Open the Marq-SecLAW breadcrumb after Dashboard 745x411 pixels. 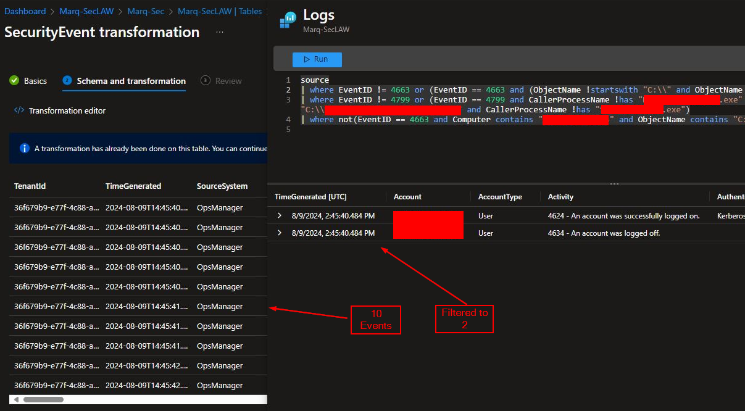(x=86, y=11)
